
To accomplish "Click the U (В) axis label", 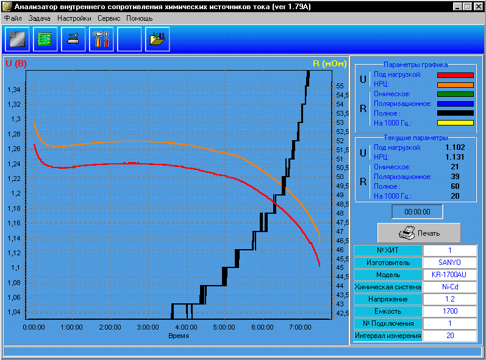I will 16,63.
